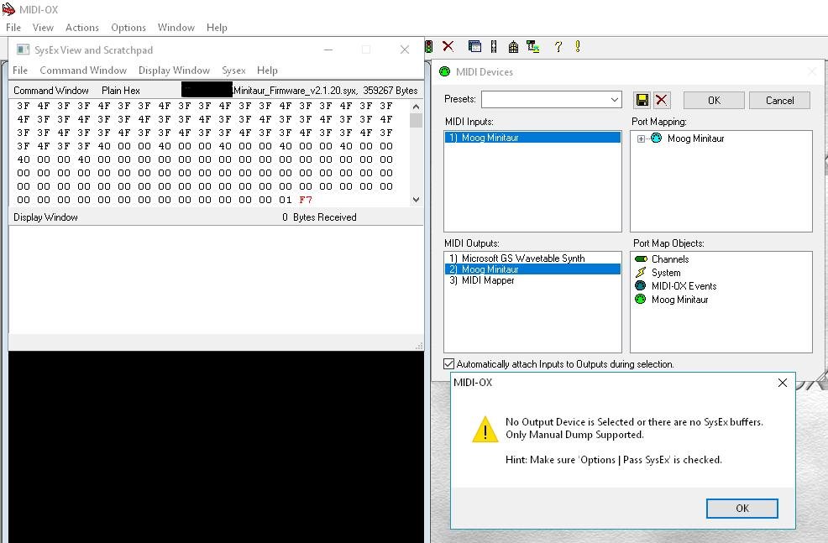
Task: Click the window list icon in toolbar
Action: (x=474, y=47)
